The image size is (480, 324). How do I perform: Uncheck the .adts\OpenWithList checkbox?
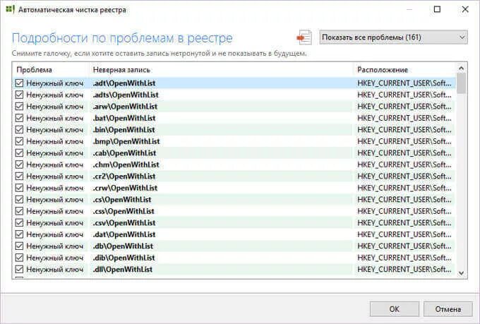click(x=19, y=95)
